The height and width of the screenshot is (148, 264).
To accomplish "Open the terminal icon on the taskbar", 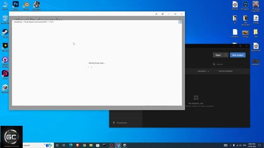I will (104, 145).
